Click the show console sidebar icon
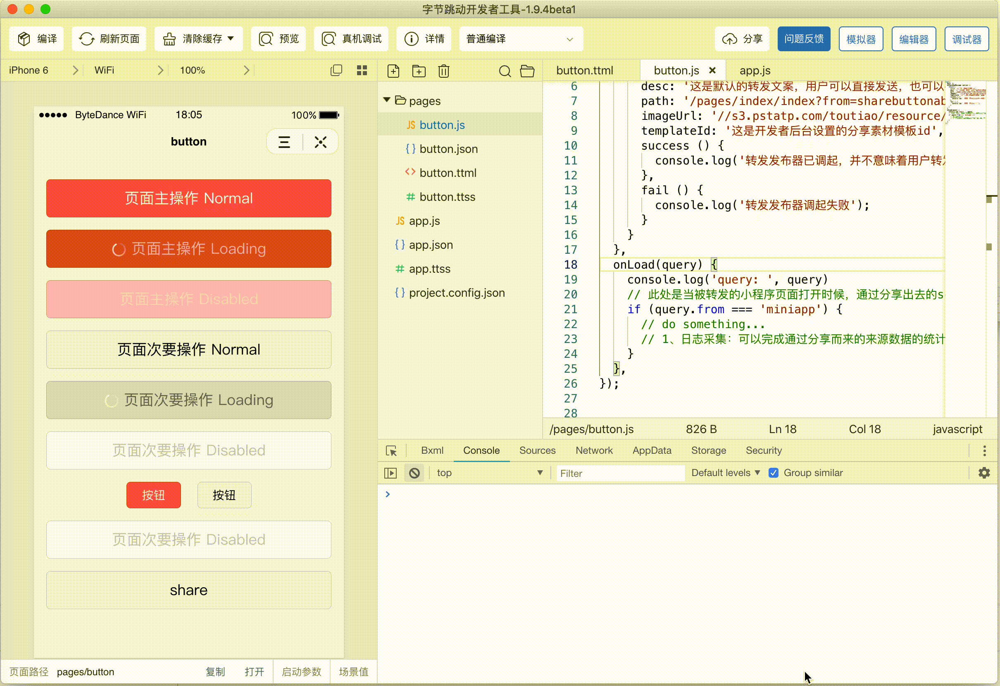Screen dimensions: 1000x686 point(390,473)
